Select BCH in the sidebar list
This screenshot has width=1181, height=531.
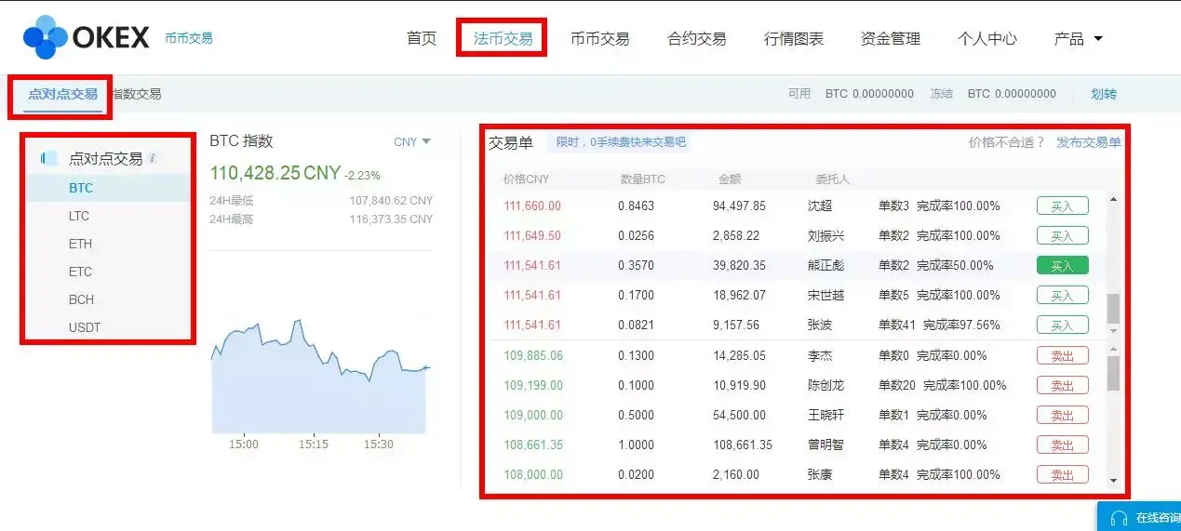coord(108,299)
